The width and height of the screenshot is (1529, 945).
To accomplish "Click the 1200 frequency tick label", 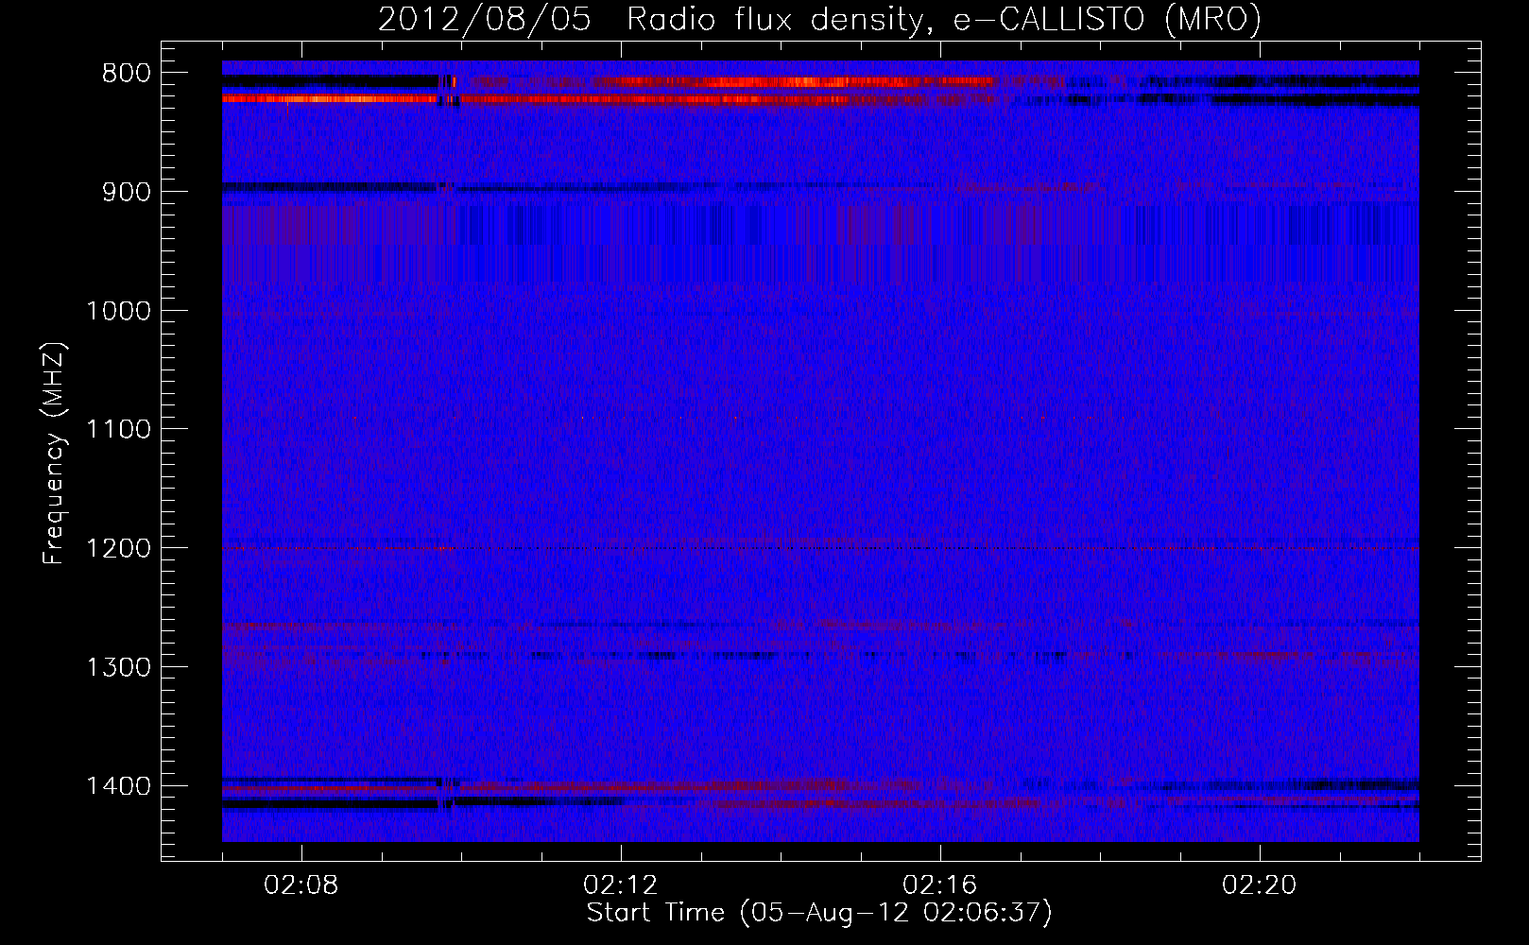I will [118, 548].
